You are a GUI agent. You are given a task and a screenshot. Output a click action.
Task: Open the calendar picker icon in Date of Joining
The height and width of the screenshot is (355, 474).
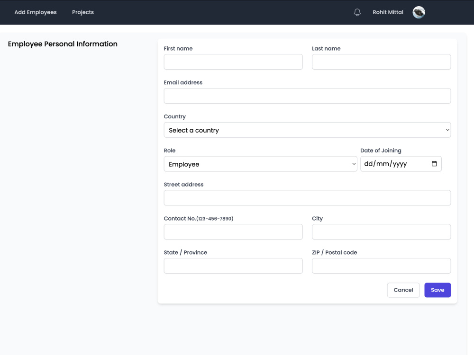tap(434, 164)
